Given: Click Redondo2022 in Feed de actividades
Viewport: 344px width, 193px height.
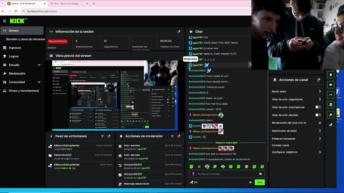Looking at the screenshot, I should click(63, 155).
